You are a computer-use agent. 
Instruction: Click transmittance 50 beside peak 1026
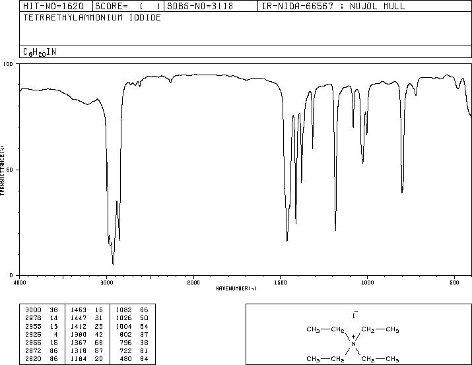(x=144, y=318)
